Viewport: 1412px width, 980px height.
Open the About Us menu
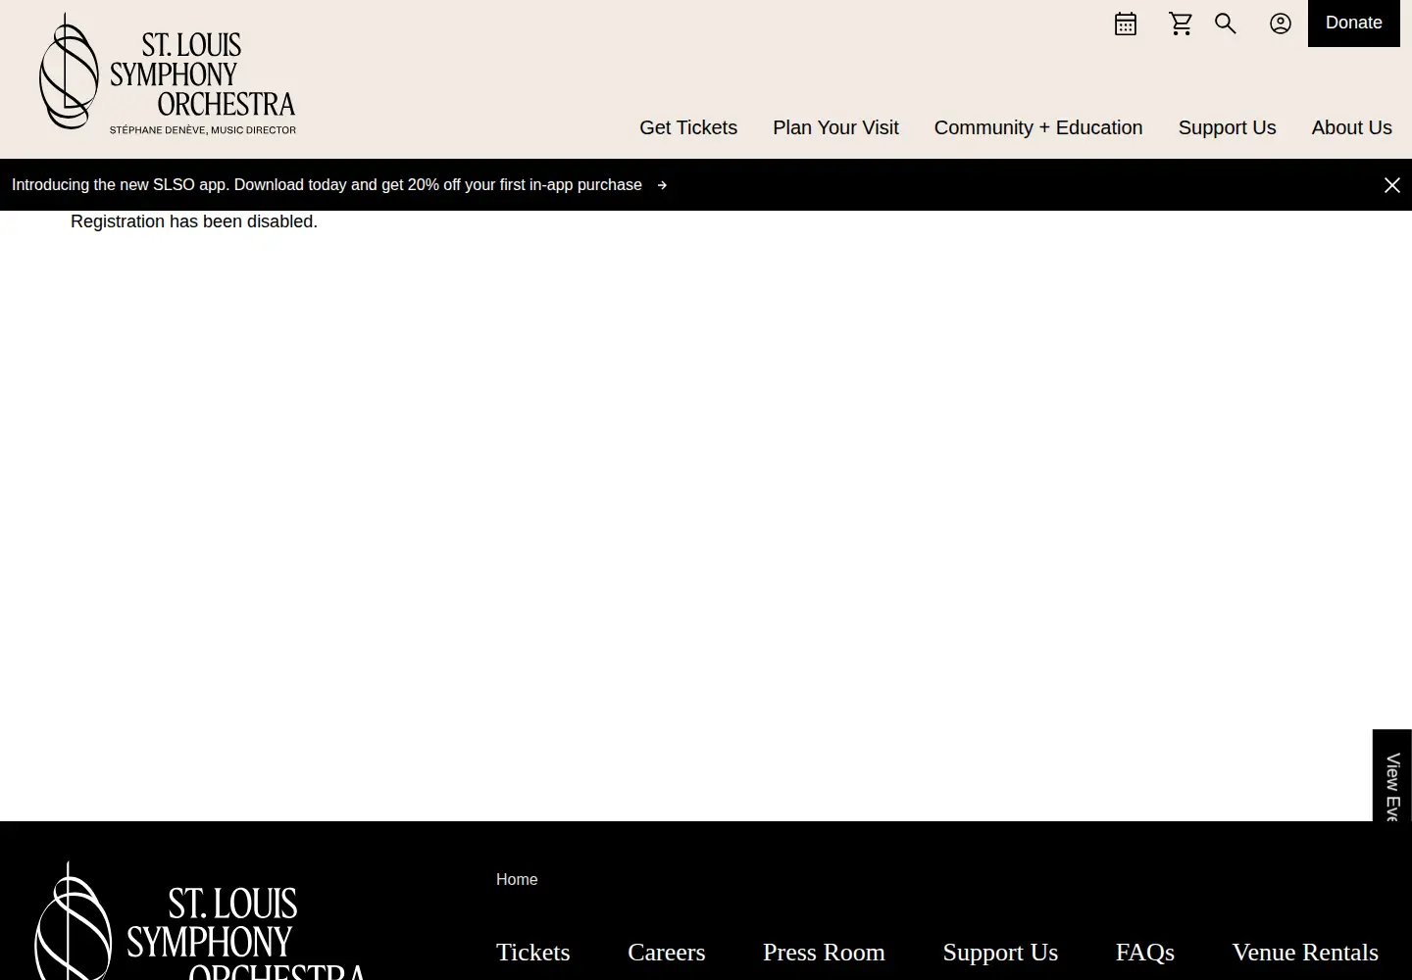[1351, 127]
